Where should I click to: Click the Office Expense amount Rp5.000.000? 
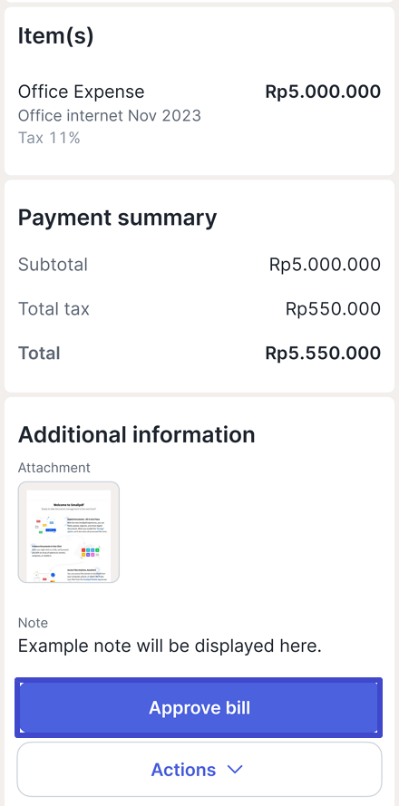point(323,92)
